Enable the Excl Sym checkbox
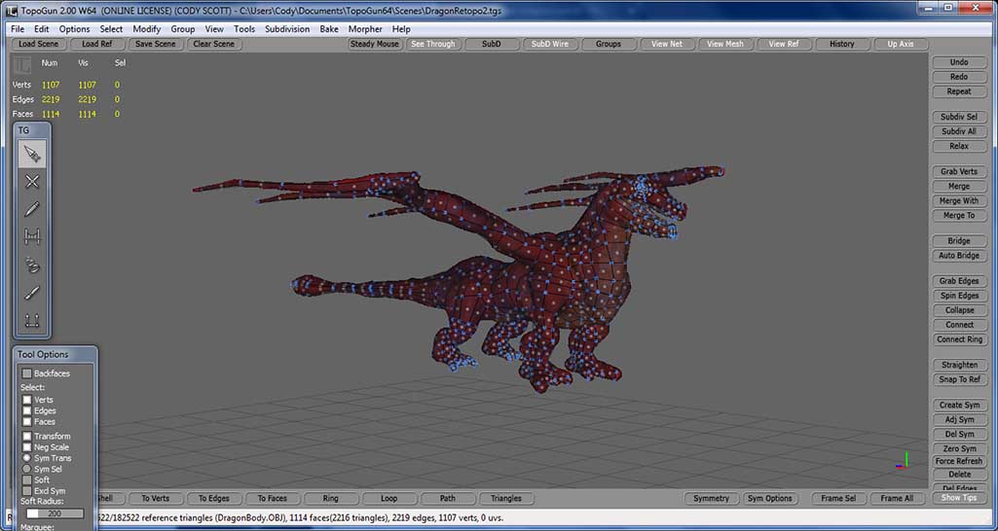Viewport: 998px width, 531px height. click(26, 491)
